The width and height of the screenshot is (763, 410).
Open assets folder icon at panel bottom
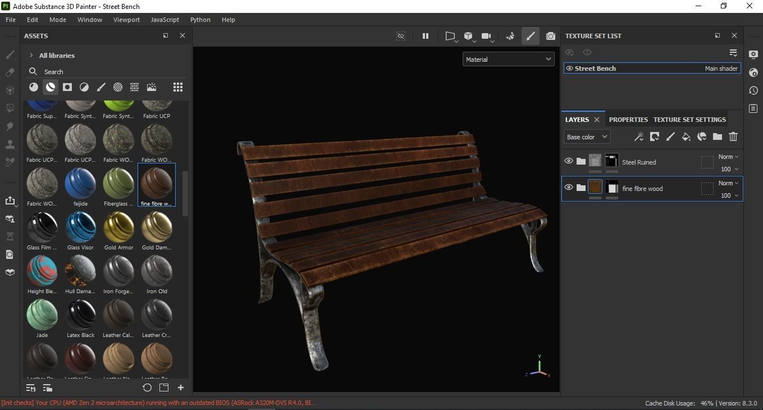pyautogui.click(x=164, y=388)
